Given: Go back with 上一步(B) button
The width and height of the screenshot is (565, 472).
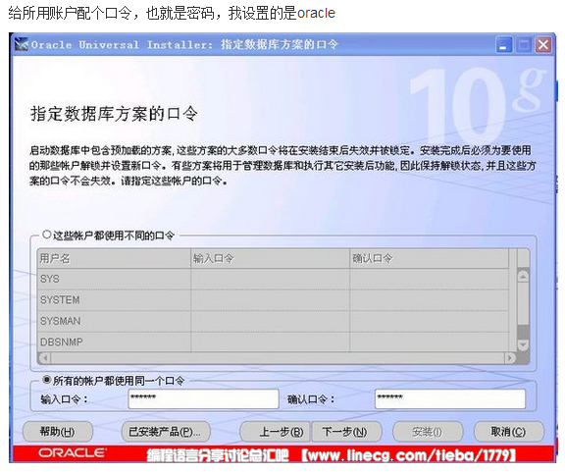Looking at the screenshot, I should [x=275, y=432].
